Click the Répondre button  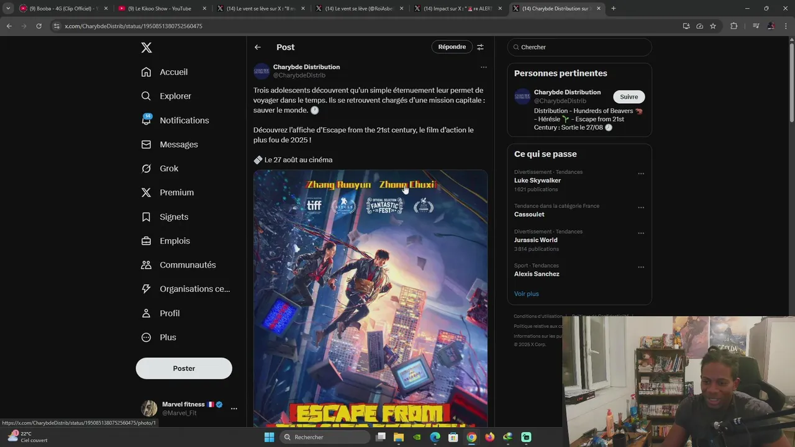click(452, 47)
